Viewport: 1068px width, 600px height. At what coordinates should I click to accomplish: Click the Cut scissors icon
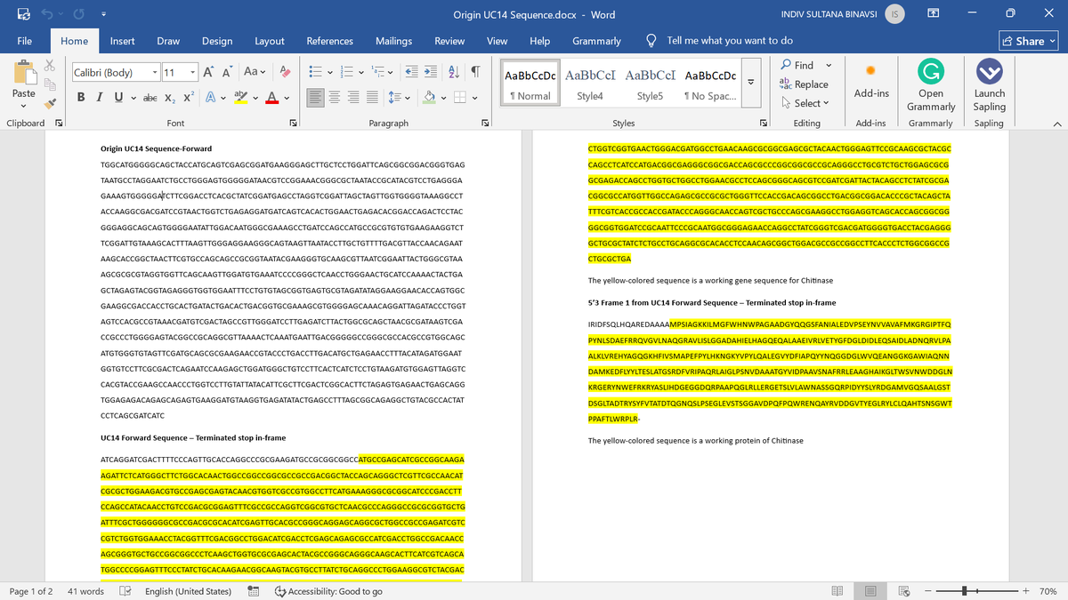click(x=50, y=66)
